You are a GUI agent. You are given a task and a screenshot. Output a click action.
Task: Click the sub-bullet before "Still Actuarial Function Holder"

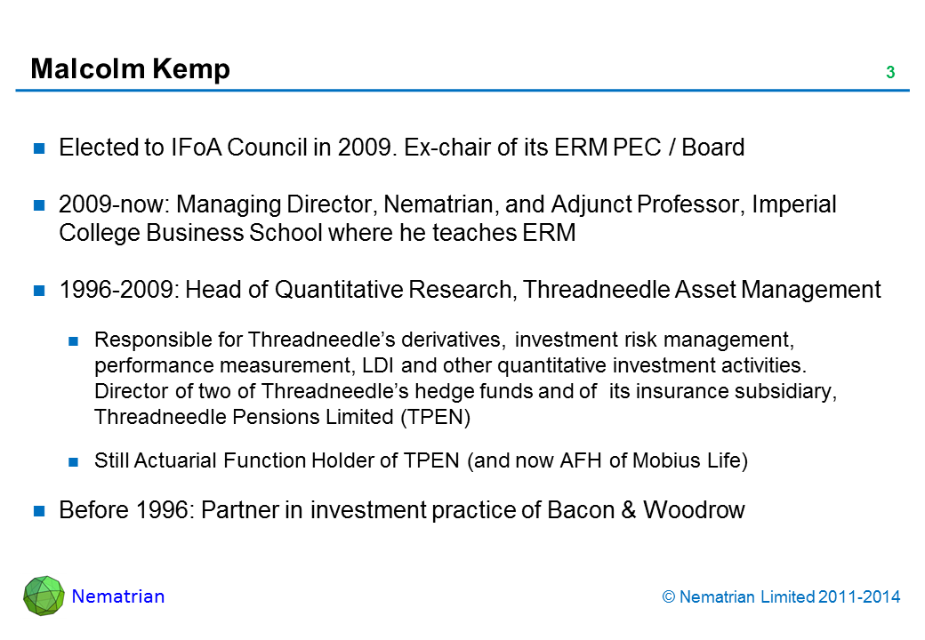[x=76, y=461]
